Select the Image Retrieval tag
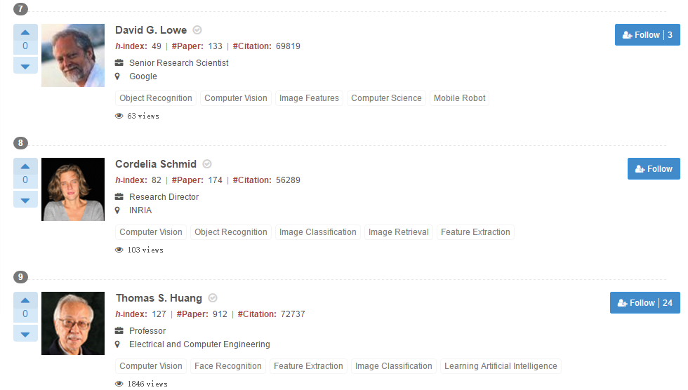The width and height of the screenshot is (688, 390). point(398,232)
